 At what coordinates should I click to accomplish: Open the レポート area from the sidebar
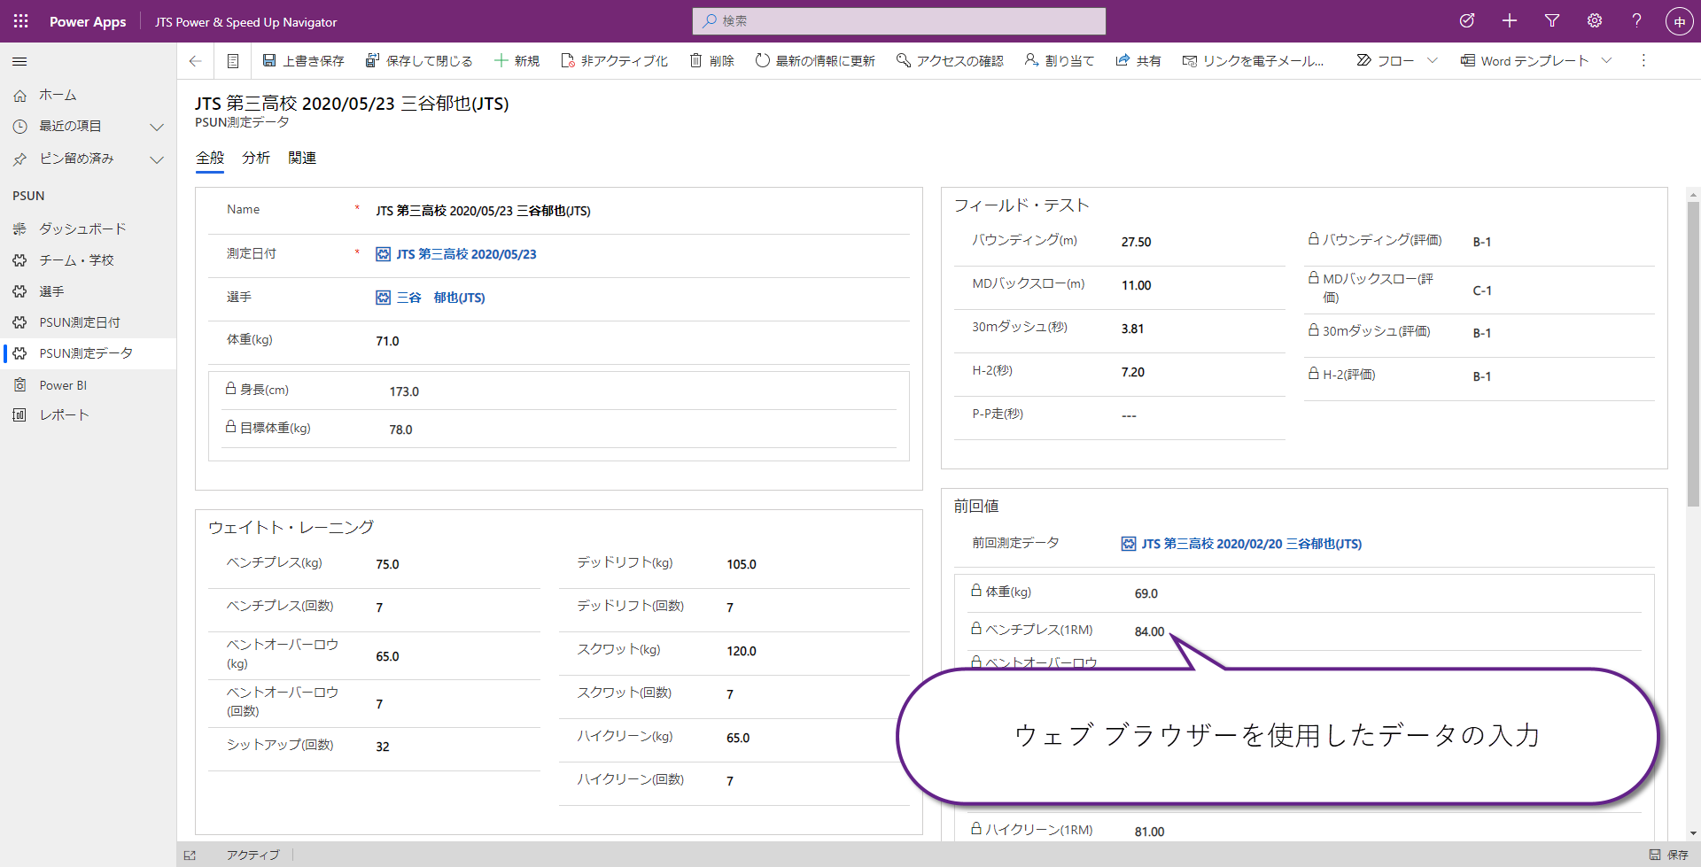point(62,414)
